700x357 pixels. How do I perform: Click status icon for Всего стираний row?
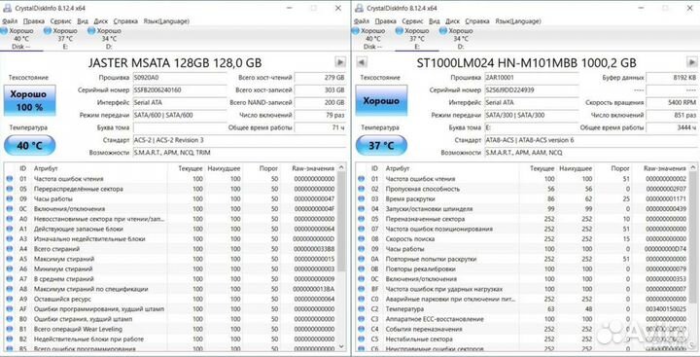pyautogui.click(x=10, y=249)
